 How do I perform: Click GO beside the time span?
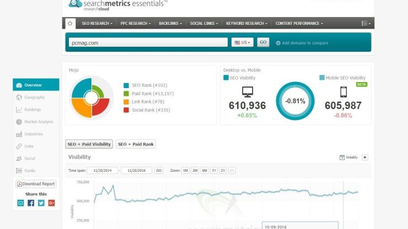[159, 171]
